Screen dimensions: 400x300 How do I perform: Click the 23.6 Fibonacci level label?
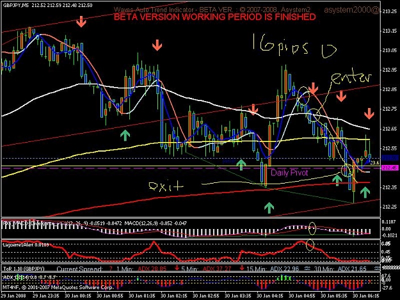(374, 163)
